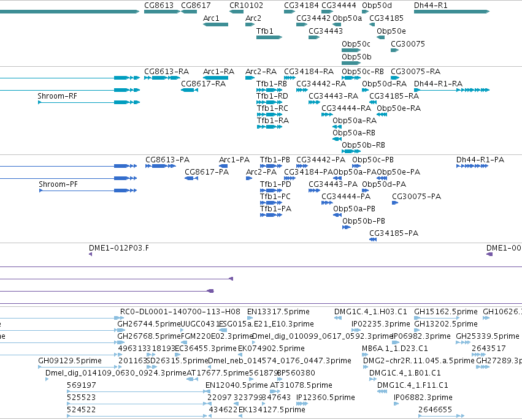Select the CG8617 gene label
This screenshot has height=419, width=522.
click(196, 6)
